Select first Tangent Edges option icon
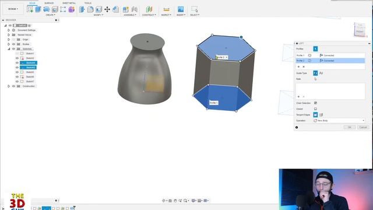 click(315, 115)
